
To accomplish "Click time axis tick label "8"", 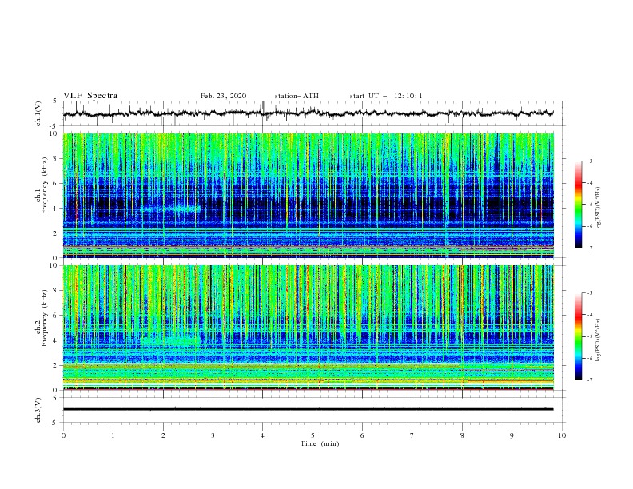I will [x=462, y=435].
